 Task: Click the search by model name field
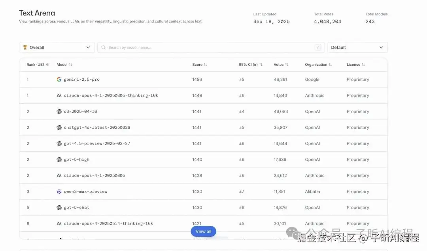tap(211, 48)
